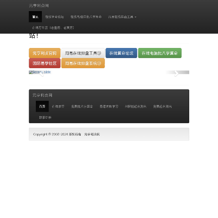This screenshot has height=218, width=218.
Task: Select the active 首页 tab in top navbar
Action: [35, 17]
